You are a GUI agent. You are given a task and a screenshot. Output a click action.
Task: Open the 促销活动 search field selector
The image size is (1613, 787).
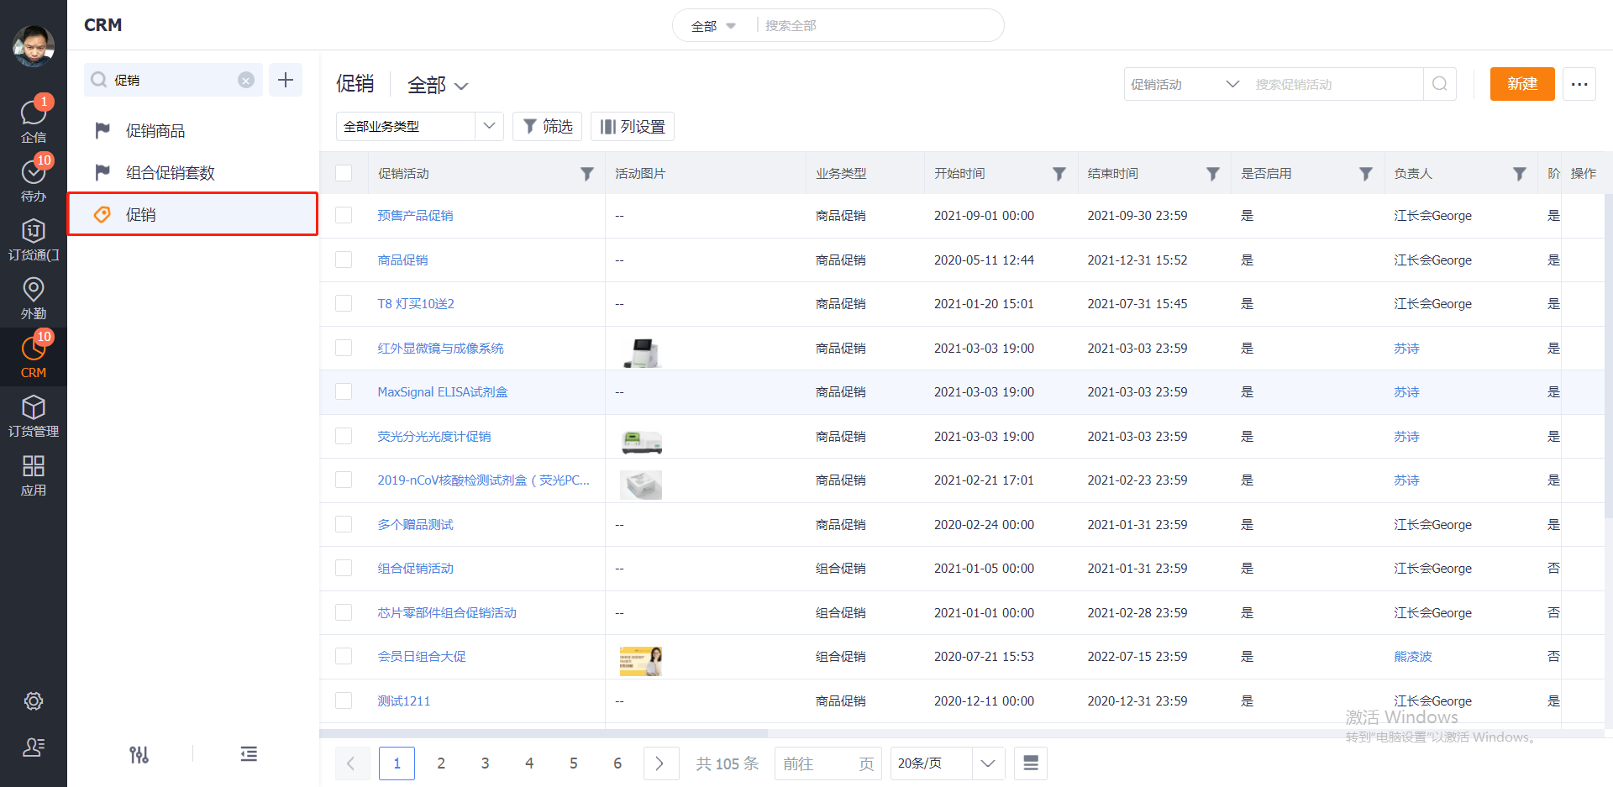(x=1185, y=84)
